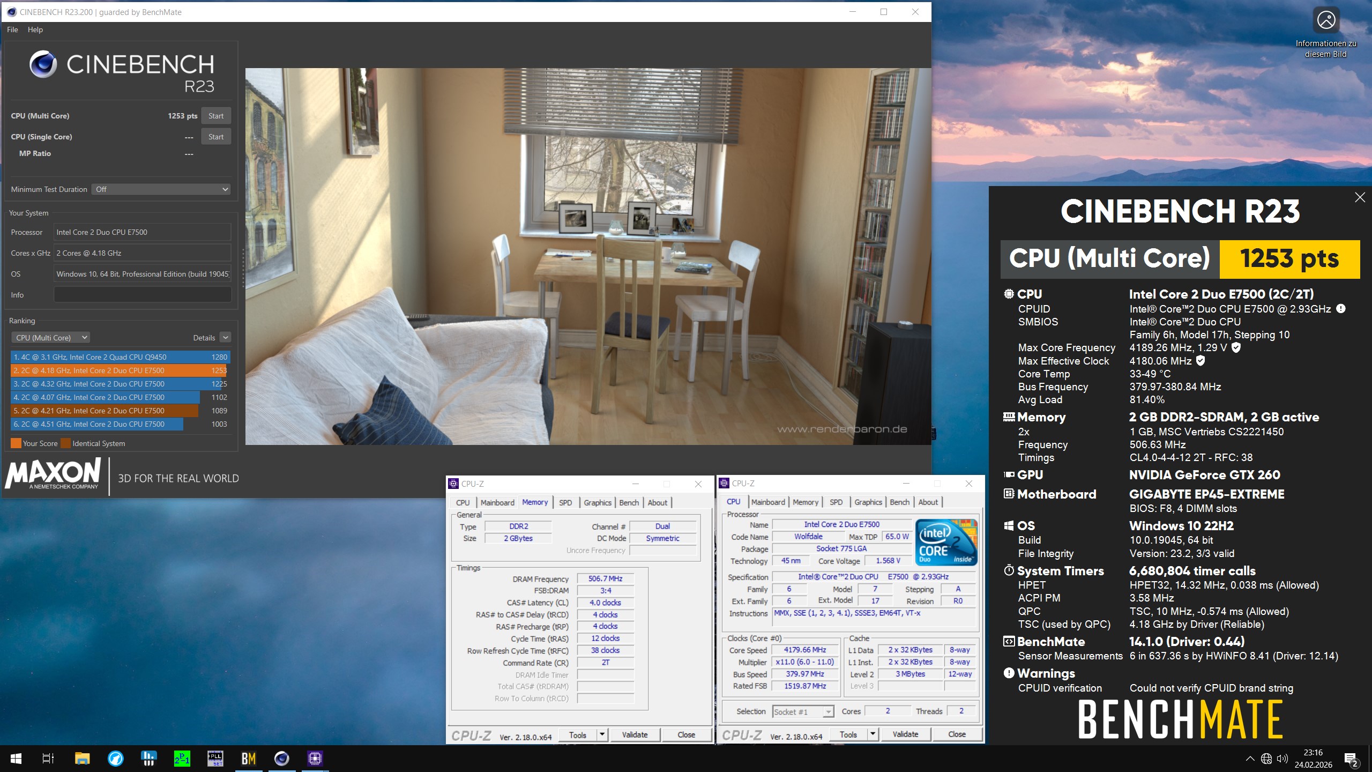Image resolution: width=1372 pixels, height=772 pixels.
Task: Expand the ranking Details arrow
Action: pos(226,338)
